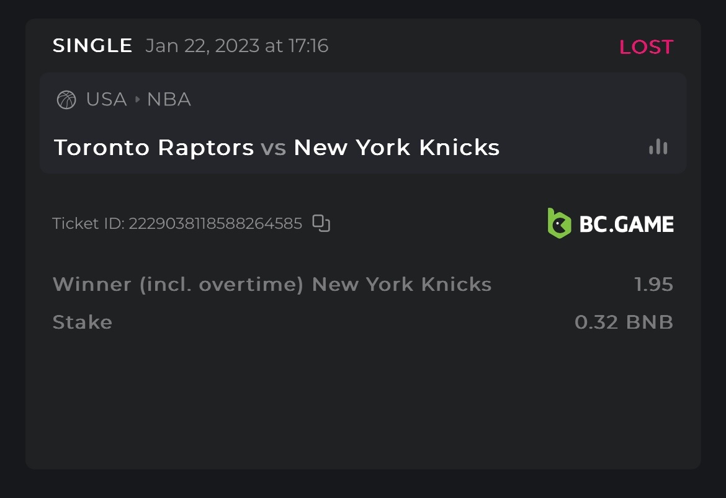Select the New York Knicks team name

(397, 148)
